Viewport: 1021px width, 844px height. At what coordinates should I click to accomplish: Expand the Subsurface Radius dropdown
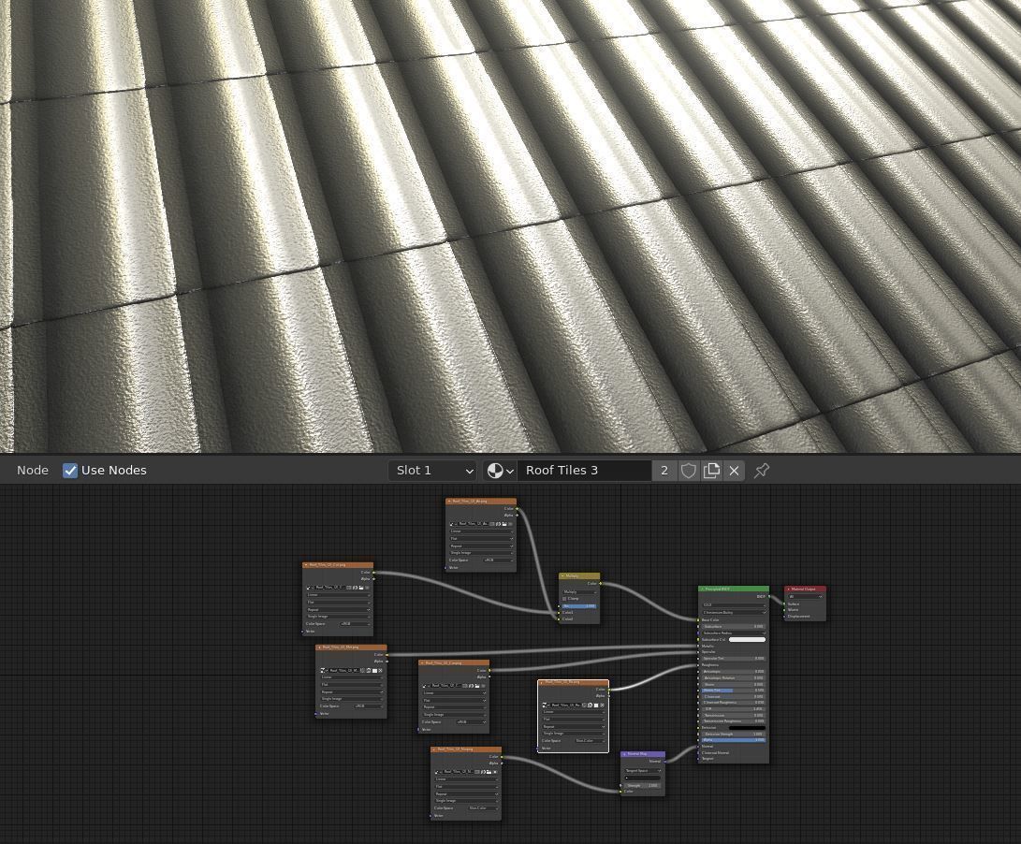pos(735,633)
